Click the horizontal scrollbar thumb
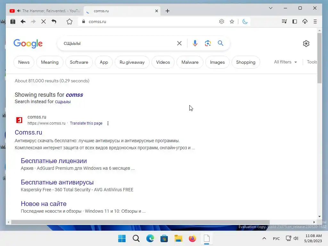The height and width of the screenshot is (246, 328). [140, 222]
